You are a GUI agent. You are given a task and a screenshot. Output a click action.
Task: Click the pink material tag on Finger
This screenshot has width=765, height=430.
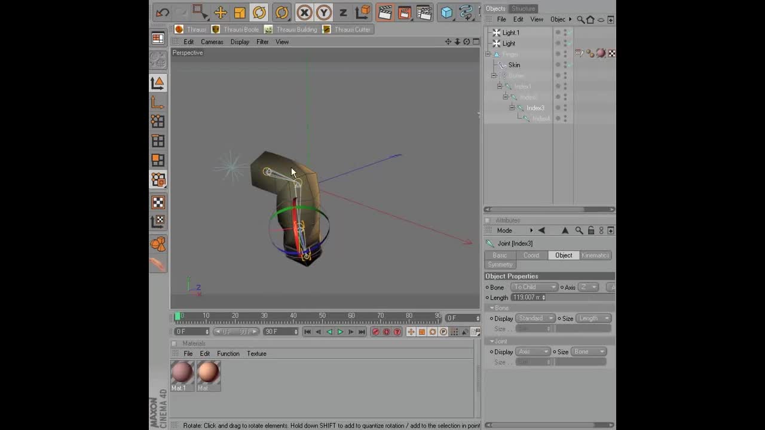601,54
